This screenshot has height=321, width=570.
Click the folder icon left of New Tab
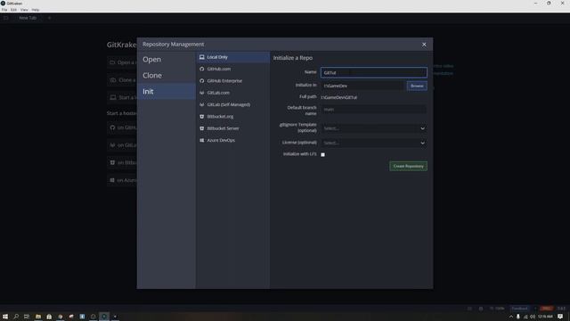point(6,18)
